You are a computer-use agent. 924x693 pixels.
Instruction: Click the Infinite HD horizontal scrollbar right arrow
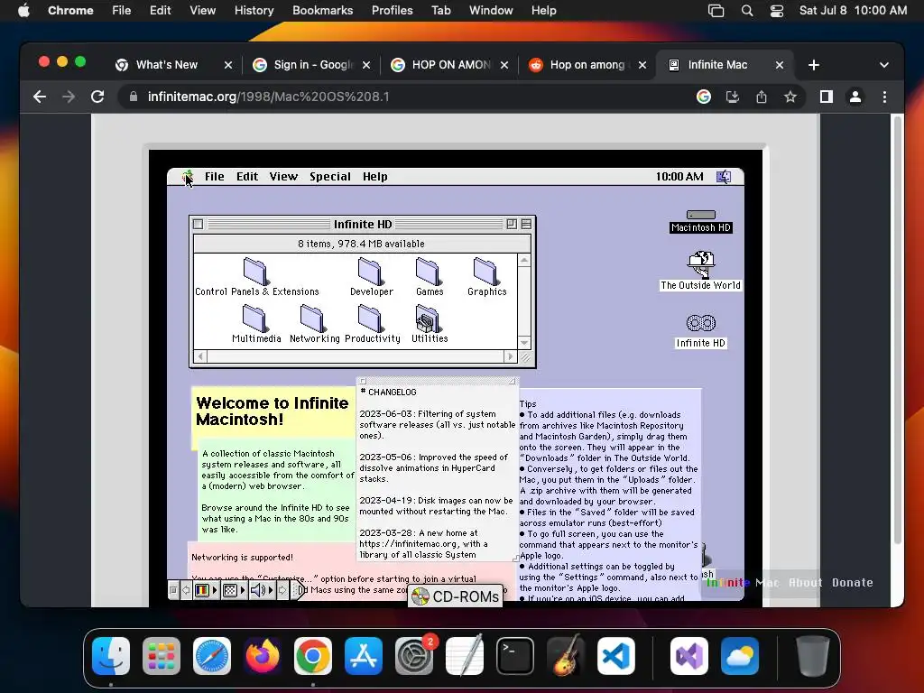[511, 356]
